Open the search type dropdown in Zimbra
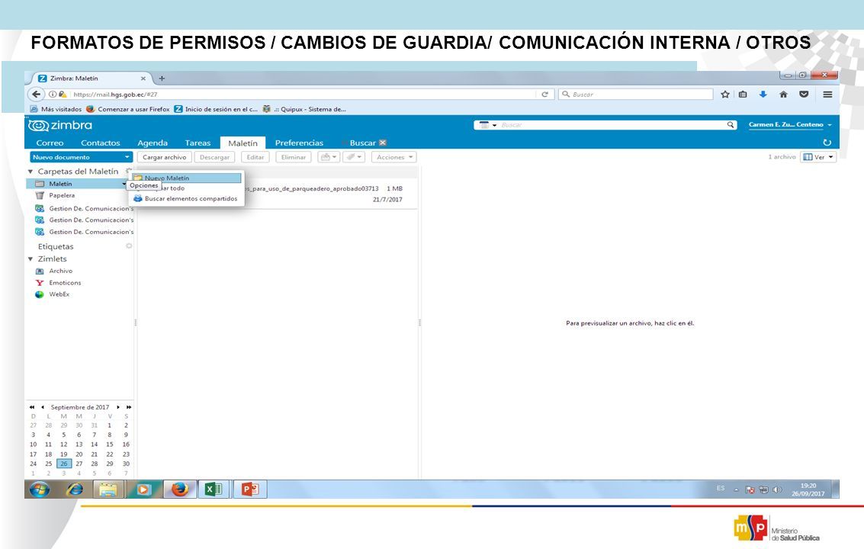The height and width of the screenshot is (549, 864). pos(487,125)
